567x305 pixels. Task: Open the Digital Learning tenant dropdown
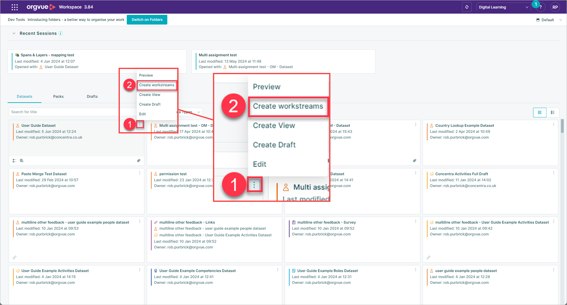503,7
